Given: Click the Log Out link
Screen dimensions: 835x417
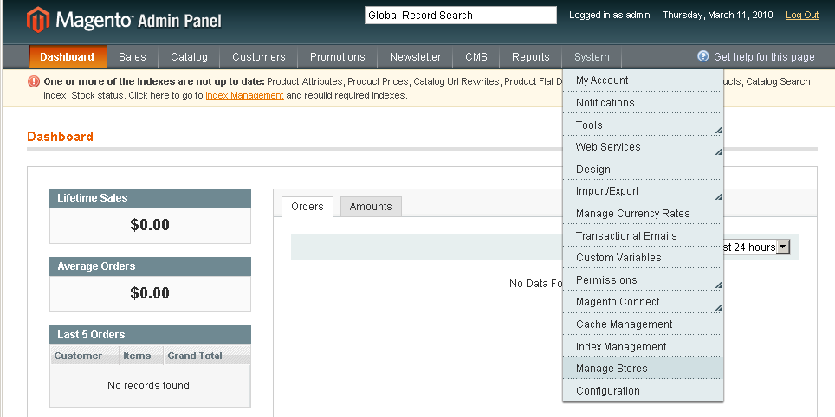Looking at the screenshot, I should tap(802, 15).
